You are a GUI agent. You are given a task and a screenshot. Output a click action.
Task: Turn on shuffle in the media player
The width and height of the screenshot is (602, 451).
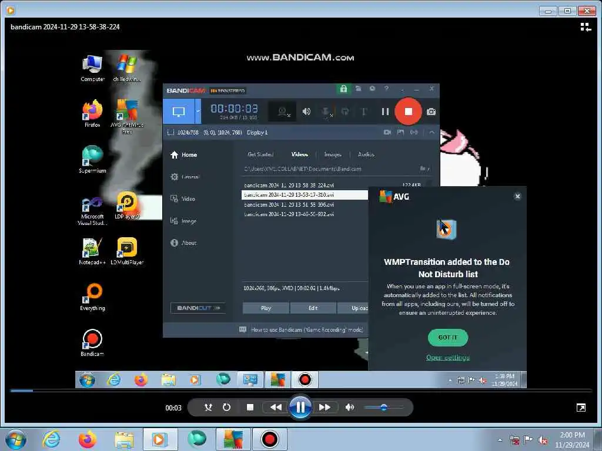coord(208,408)
